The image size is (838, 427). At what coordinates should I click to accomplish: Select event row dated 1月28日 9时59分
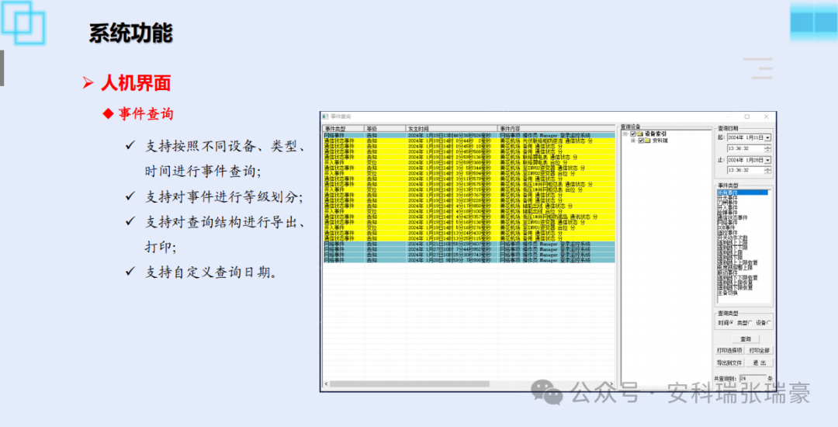(469, 260)
